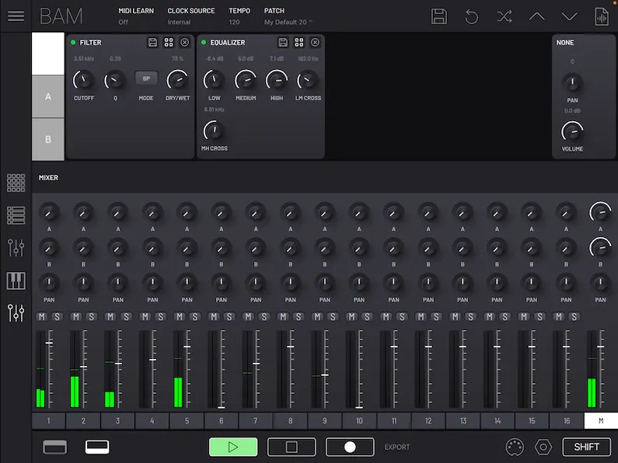Image resolution: width=618 pixels, height=463 pixels.
Task: Mute mixer channel 5
Action: tap(180, 316)
